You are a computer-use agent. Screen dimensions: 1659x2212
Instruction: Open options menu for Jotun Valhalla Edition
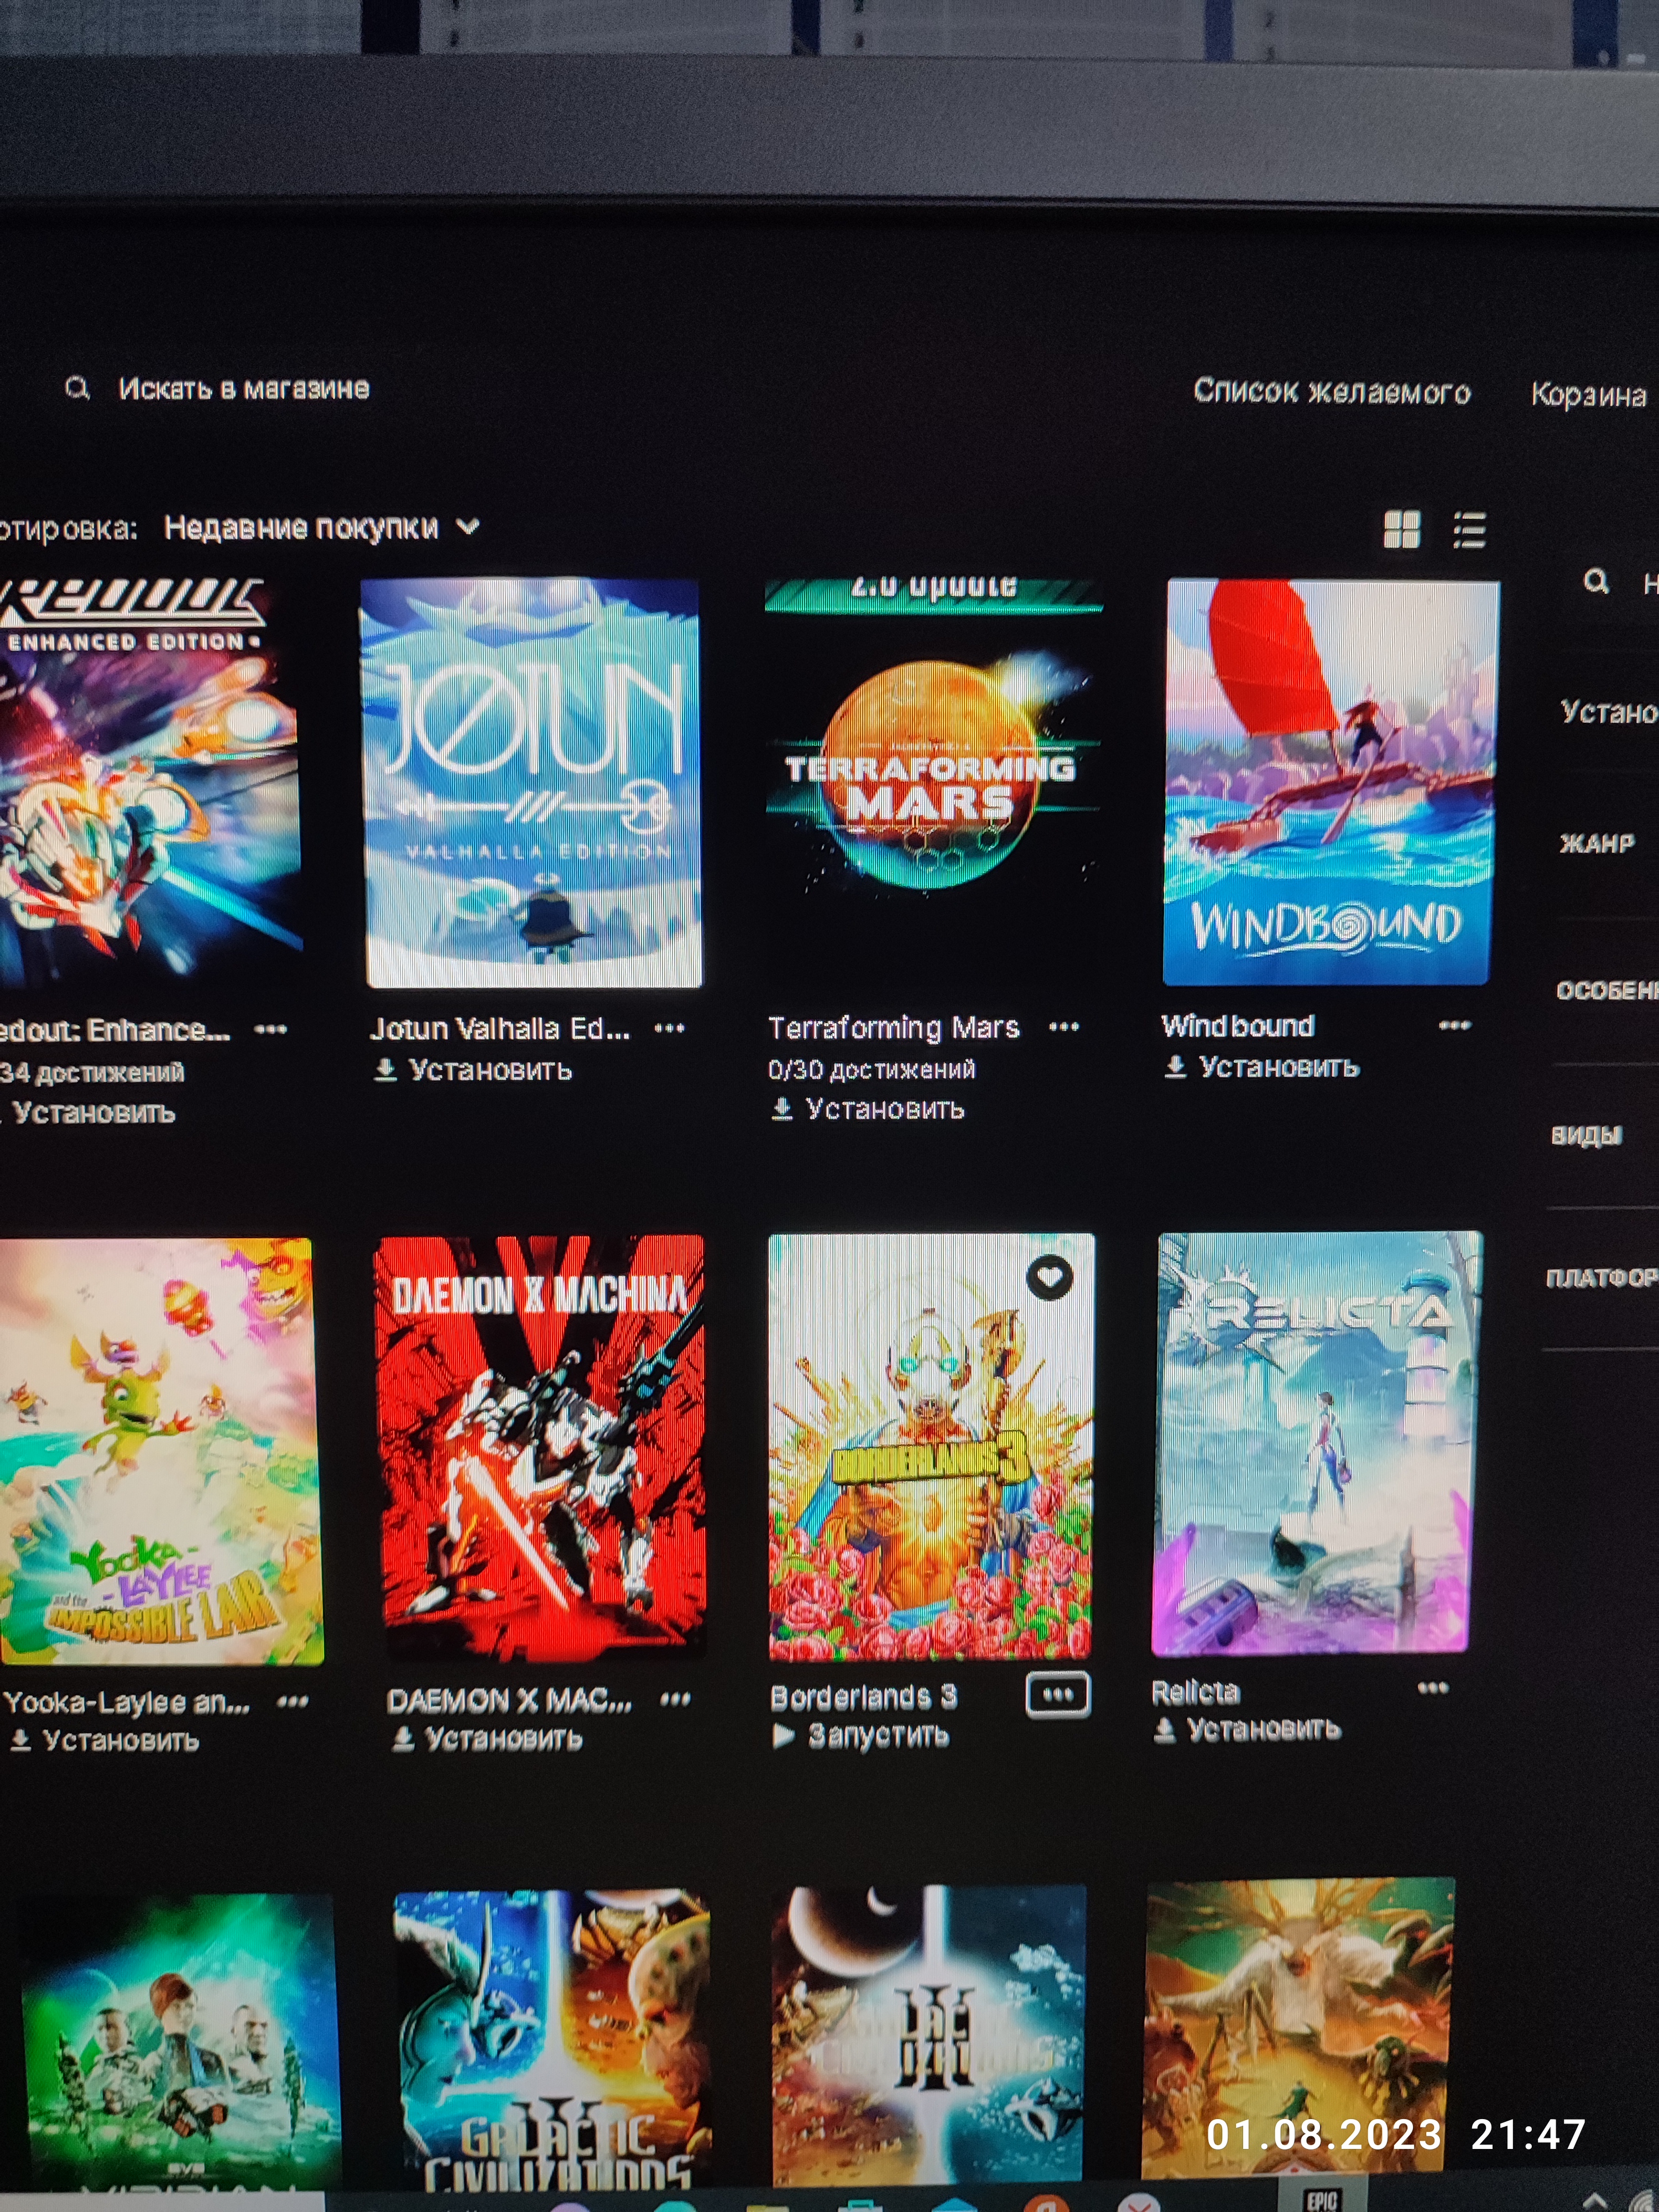tap(669, 1028)
